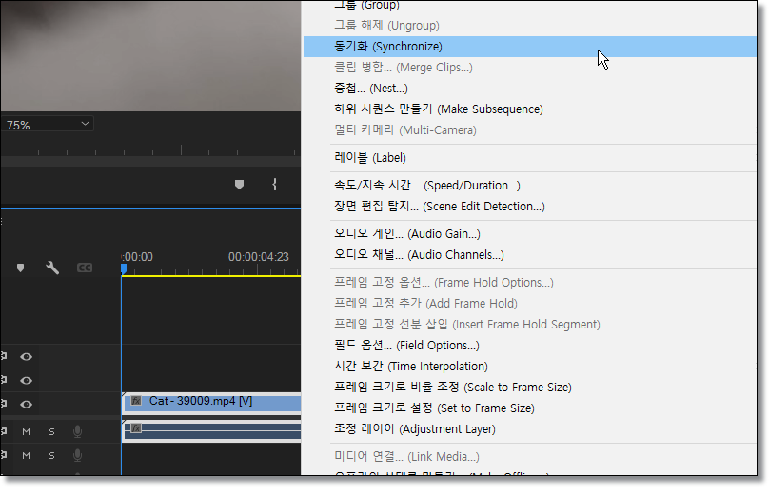Open the 레이블 (Label) submenu

[x=530, y=158]
